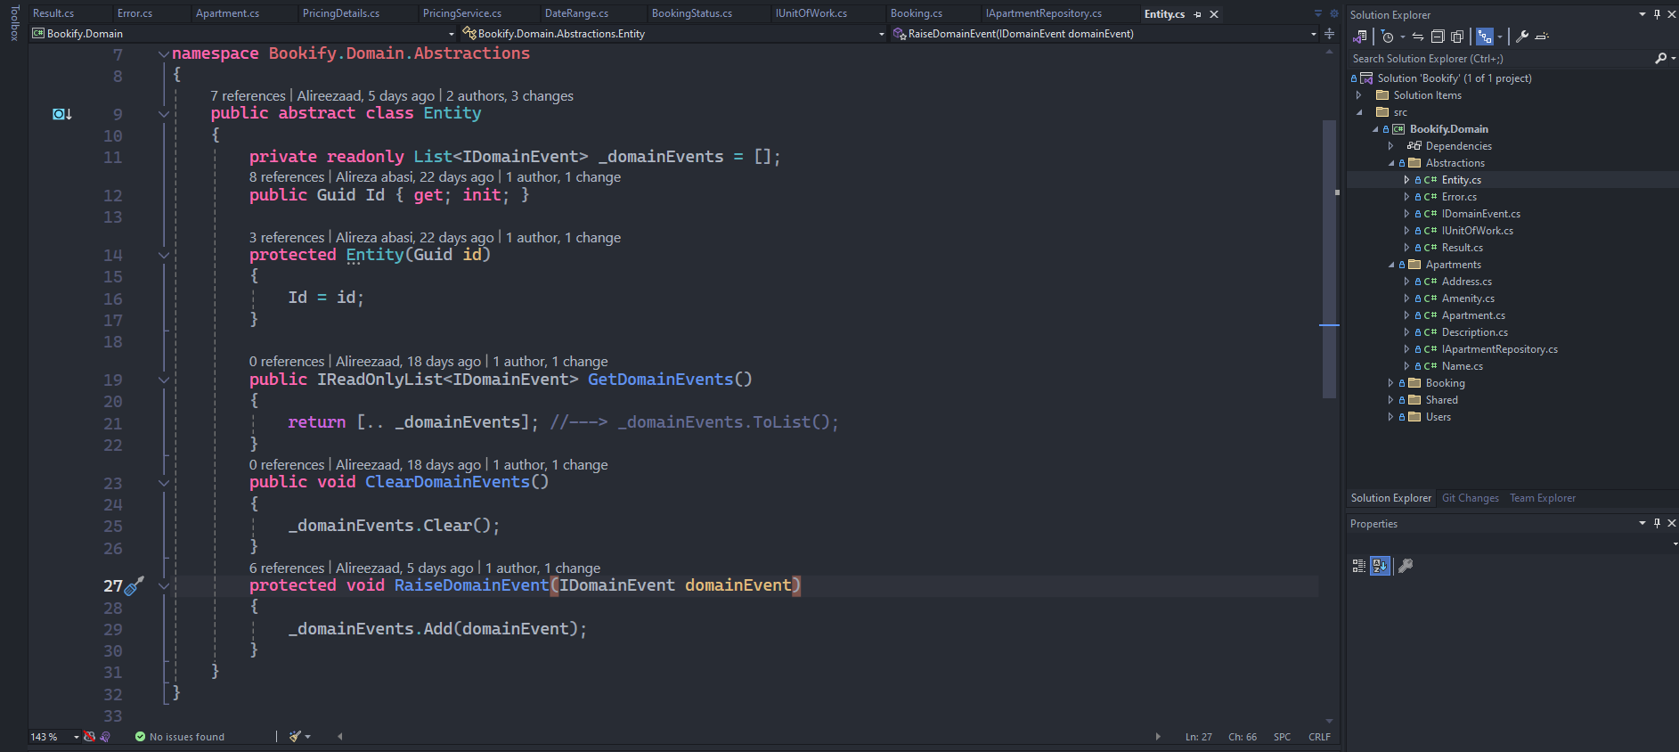Click the Property Pages key icon
Screen dimensions: 1679x752
pos(1406,566)
